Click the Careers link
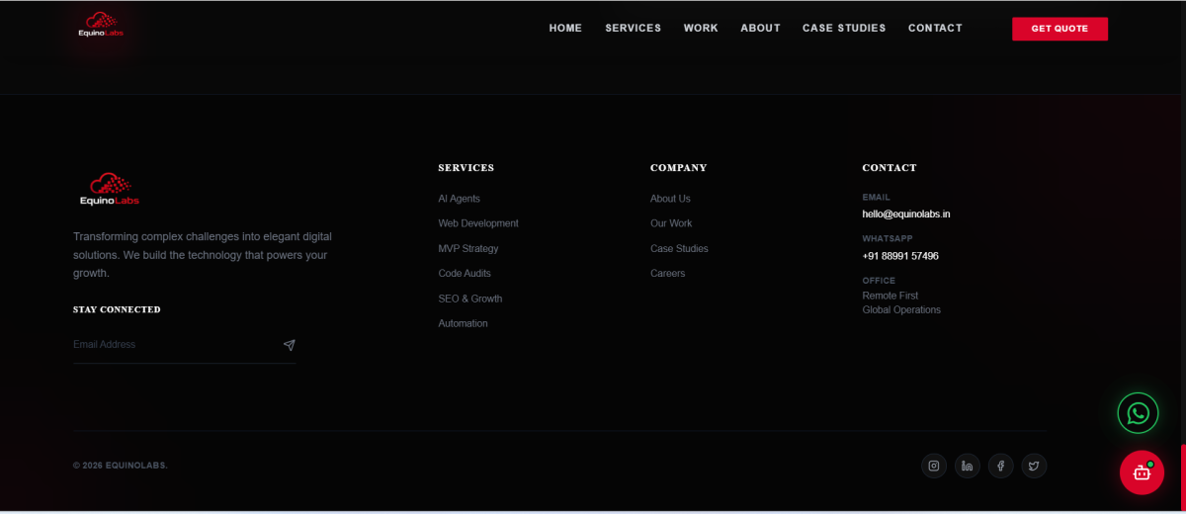Screen dimensions: 1186x514 [x=667, y=274]
